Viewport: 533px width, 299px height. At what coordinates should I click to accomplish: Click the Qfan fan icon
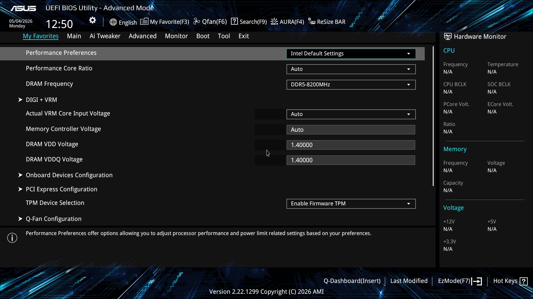tap(197, 21)
